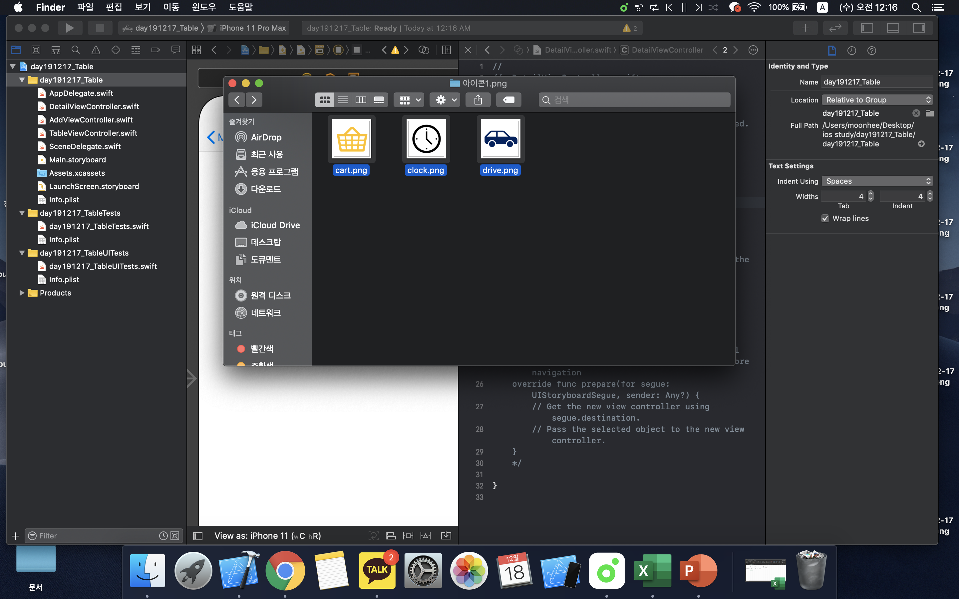Click Add Editor on Right icon
The width and height of the screenshot is (959, 599).
click(447, 50)
